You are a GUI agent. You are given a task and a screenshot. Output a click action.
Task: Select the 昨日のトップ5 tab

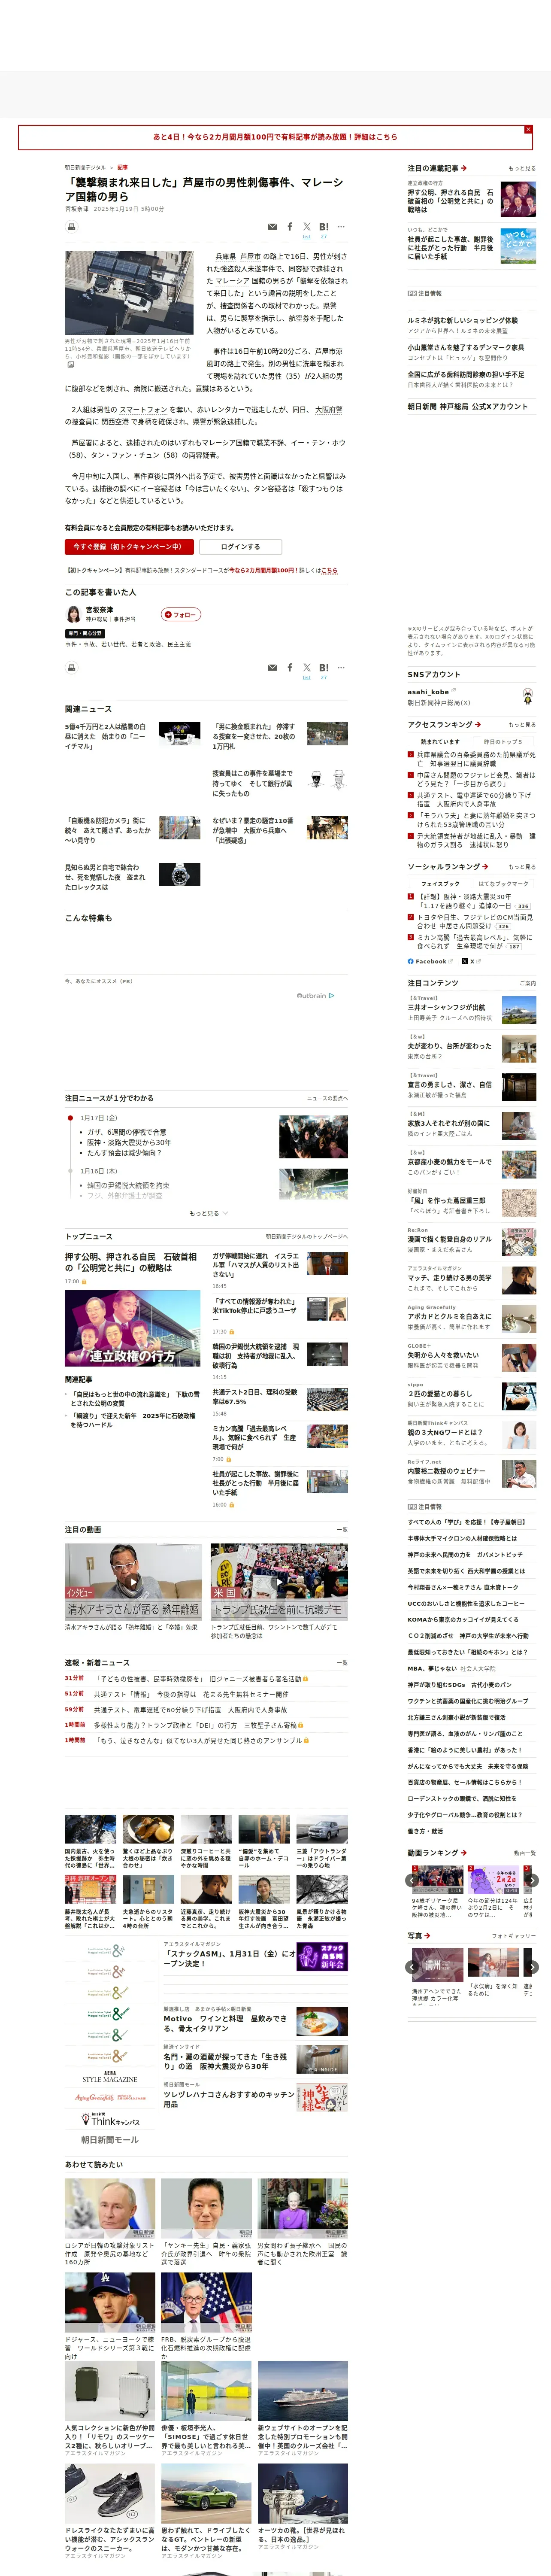click(x=503, y=741)
